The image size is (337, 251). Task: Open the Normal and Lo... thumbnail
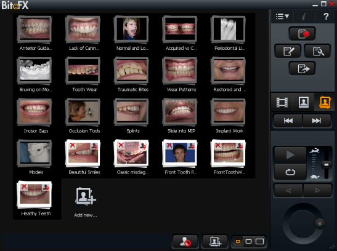131,29
